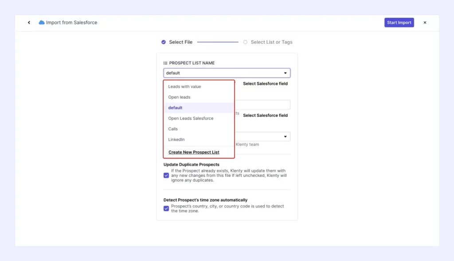Screen dimensions: 454x261
Task: Toggle Update Duplicate Prospects checkbox
Action: click(166, 176)
